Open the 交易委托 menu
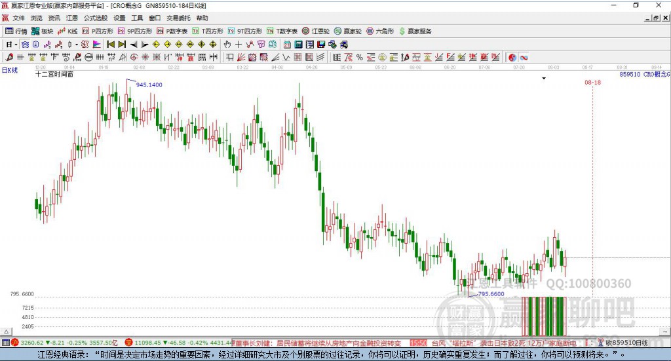Image resolution: width=671 pixels, height=361 pixels. tap(178, 18)
